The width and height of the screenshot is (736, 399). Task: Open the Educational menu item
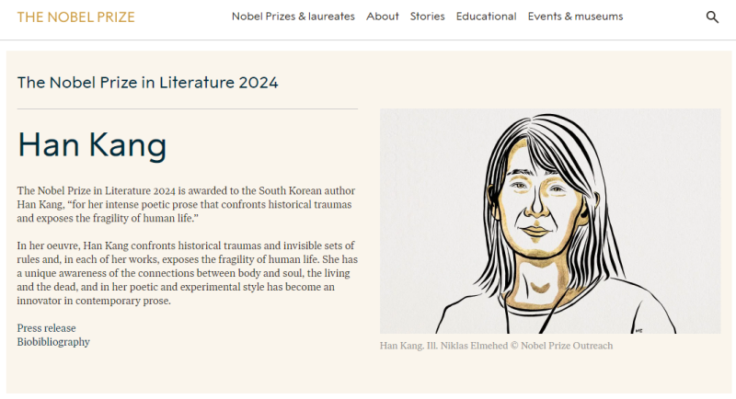tap(486, 17)
